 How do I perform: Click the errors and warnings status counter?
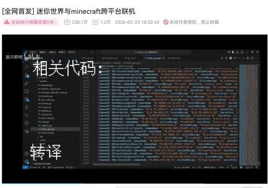point(70,168)
